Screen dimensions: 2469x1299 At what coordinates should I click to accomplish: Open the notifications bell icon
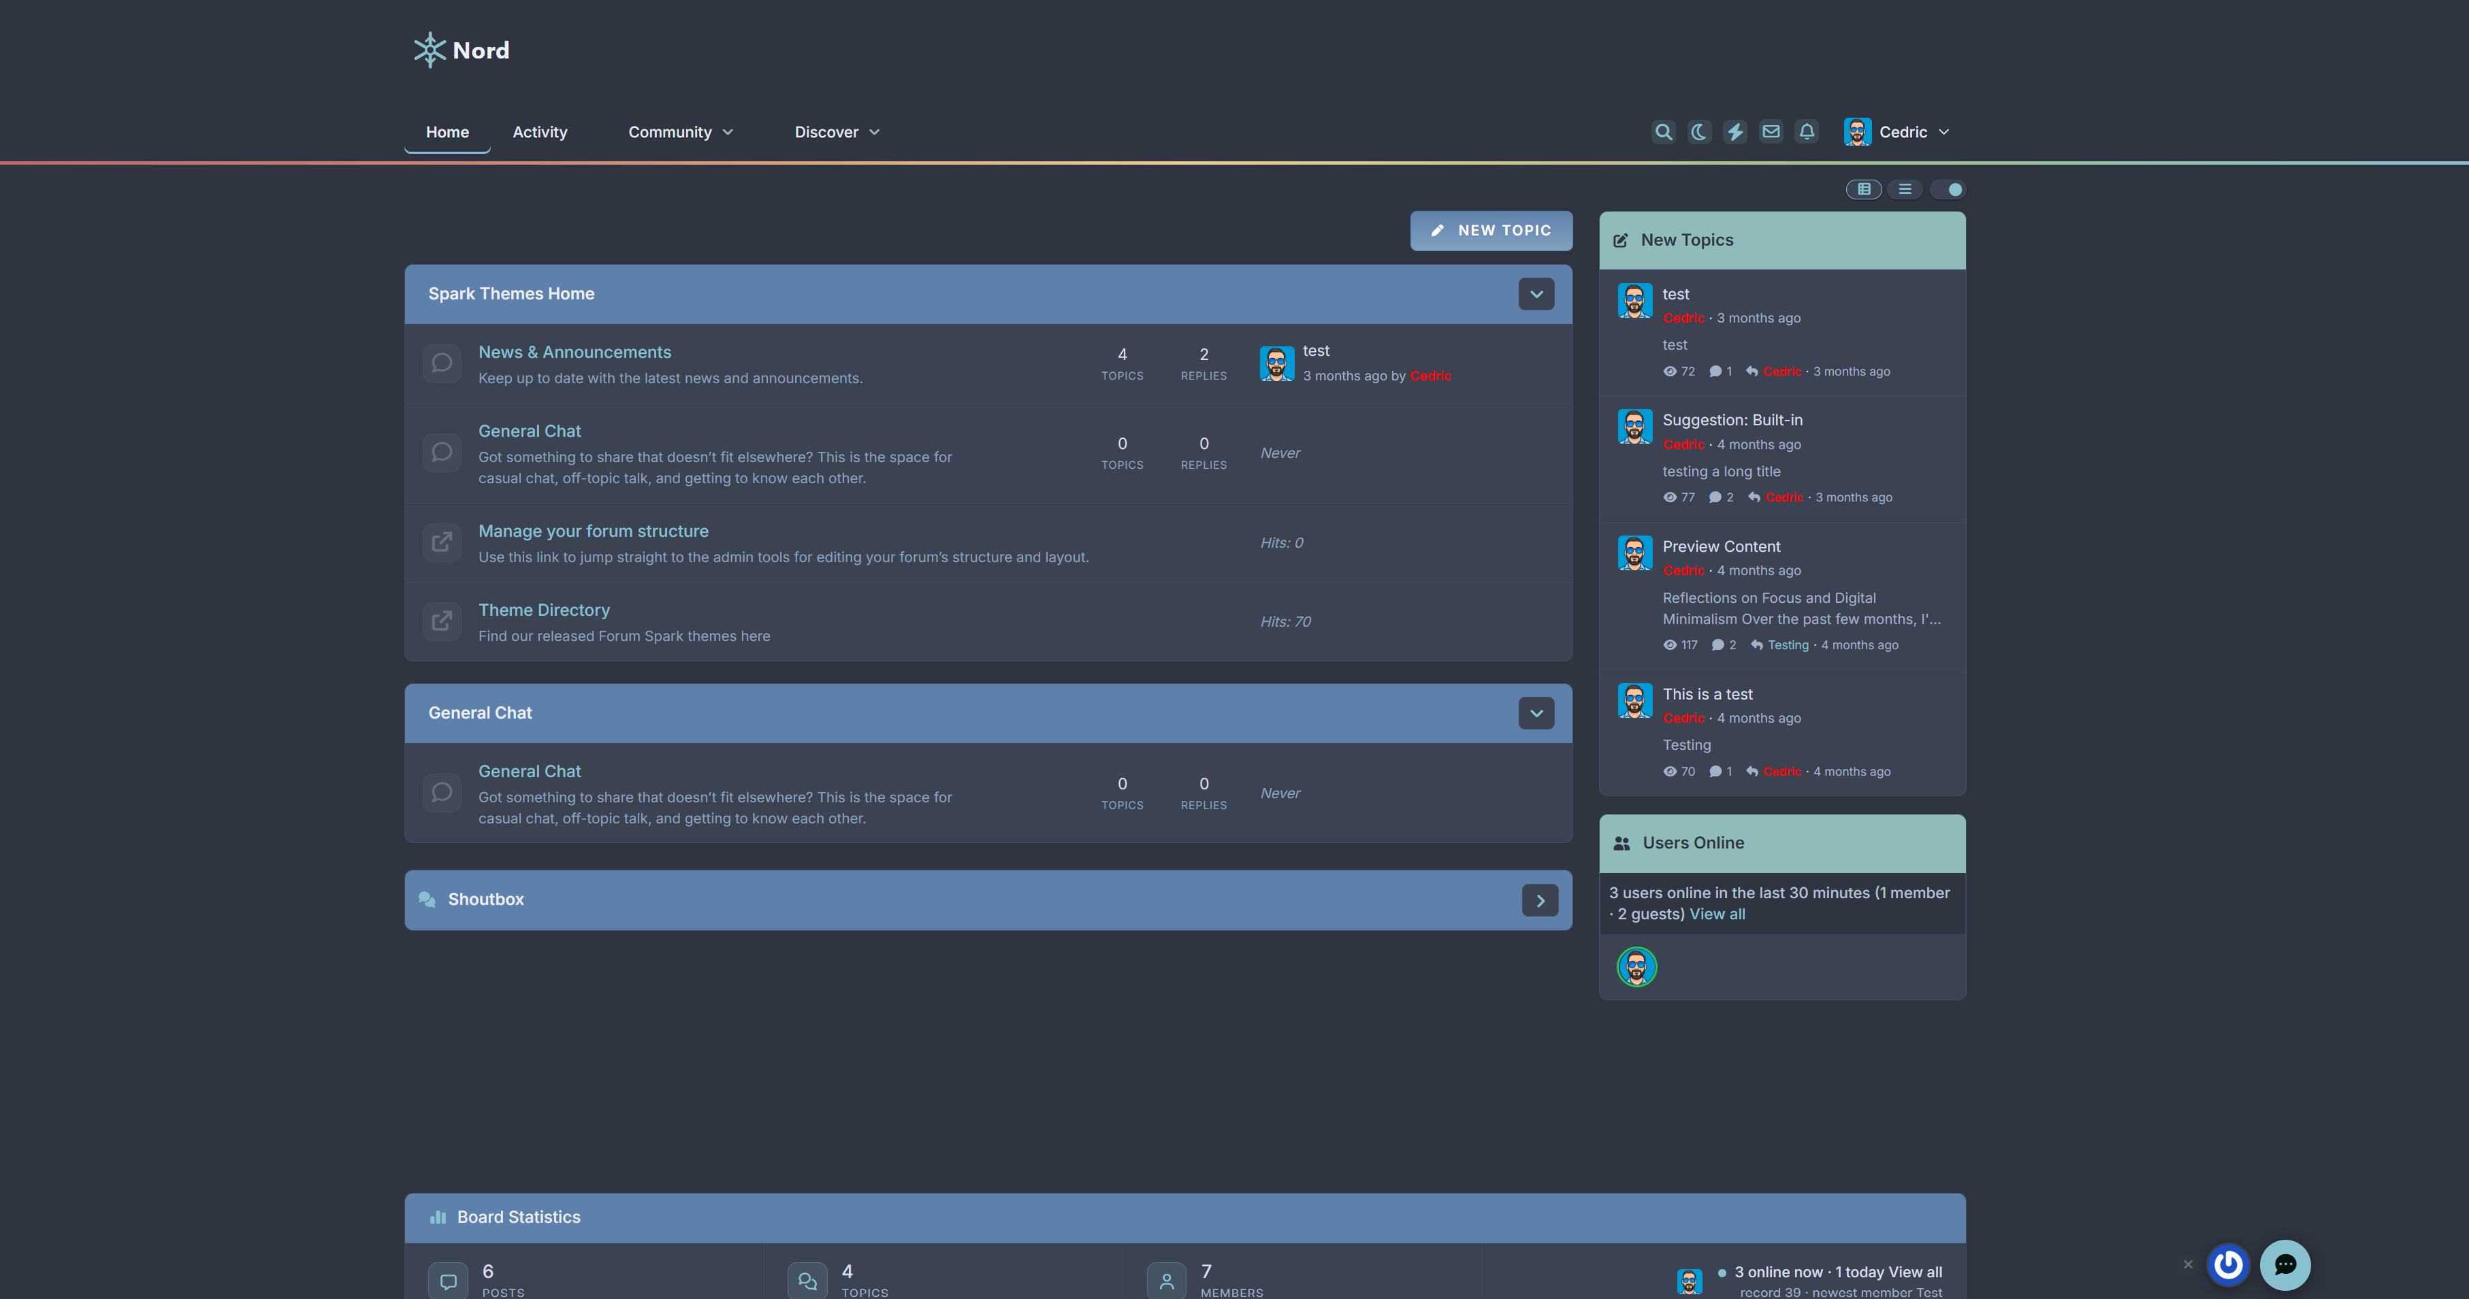pyautogui.click(x=1807, y=132)
